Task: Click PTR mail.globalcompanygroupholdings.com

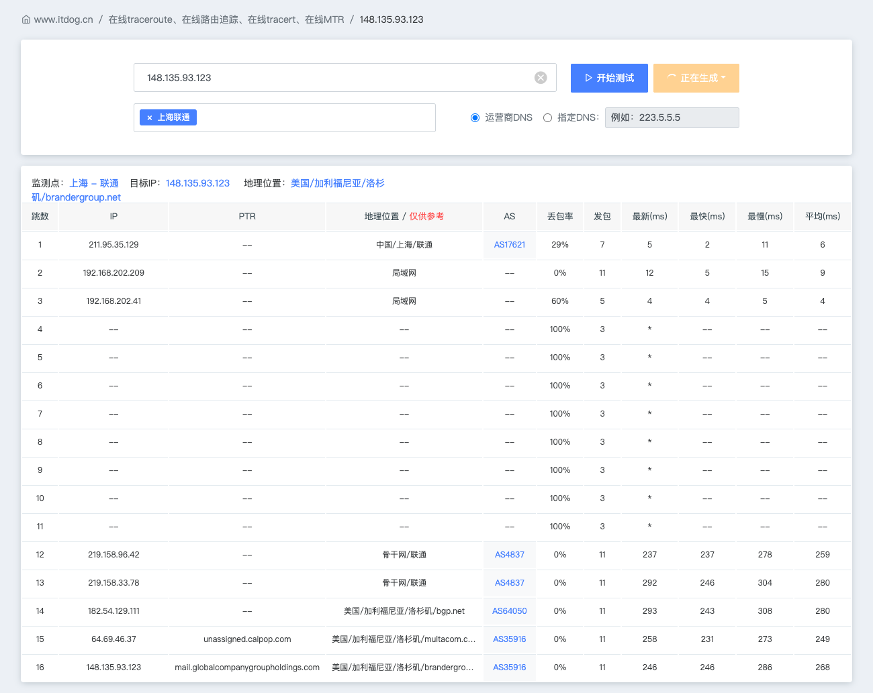Action: 247,668
